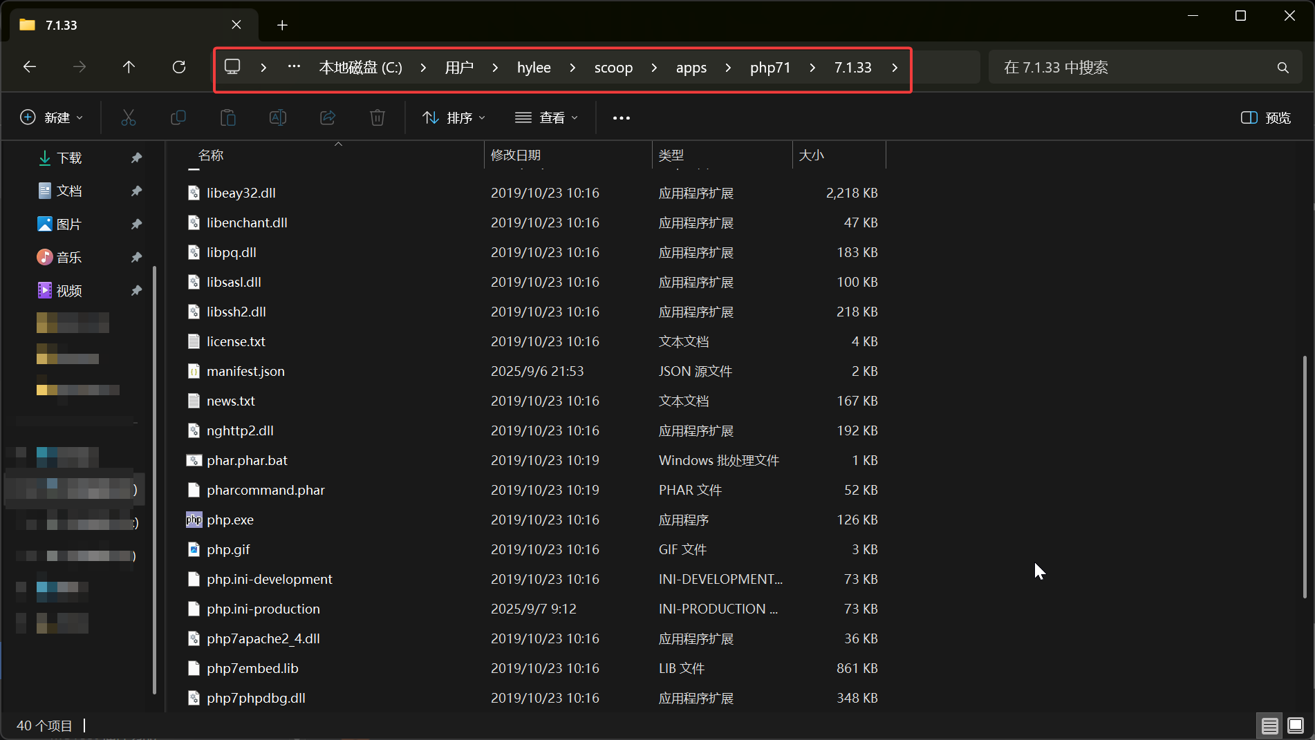Click the Cut scissors icon in toolbar
This screenshot has height=740, width=1315.
pos(129,117)
